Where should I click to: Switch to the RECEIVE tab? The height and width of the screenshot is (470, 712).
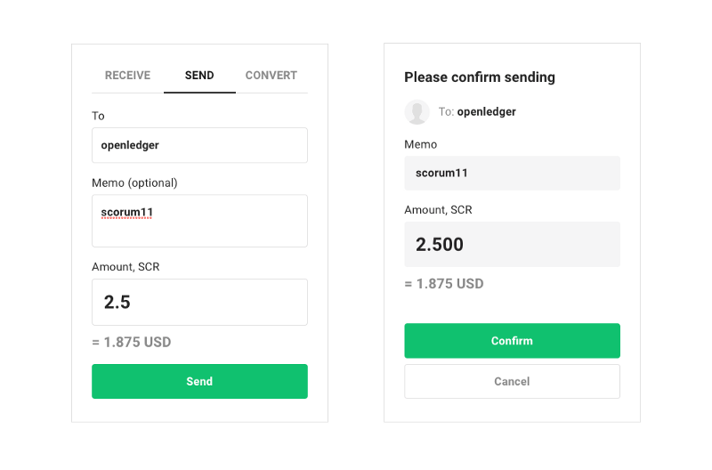coord(127,76)
